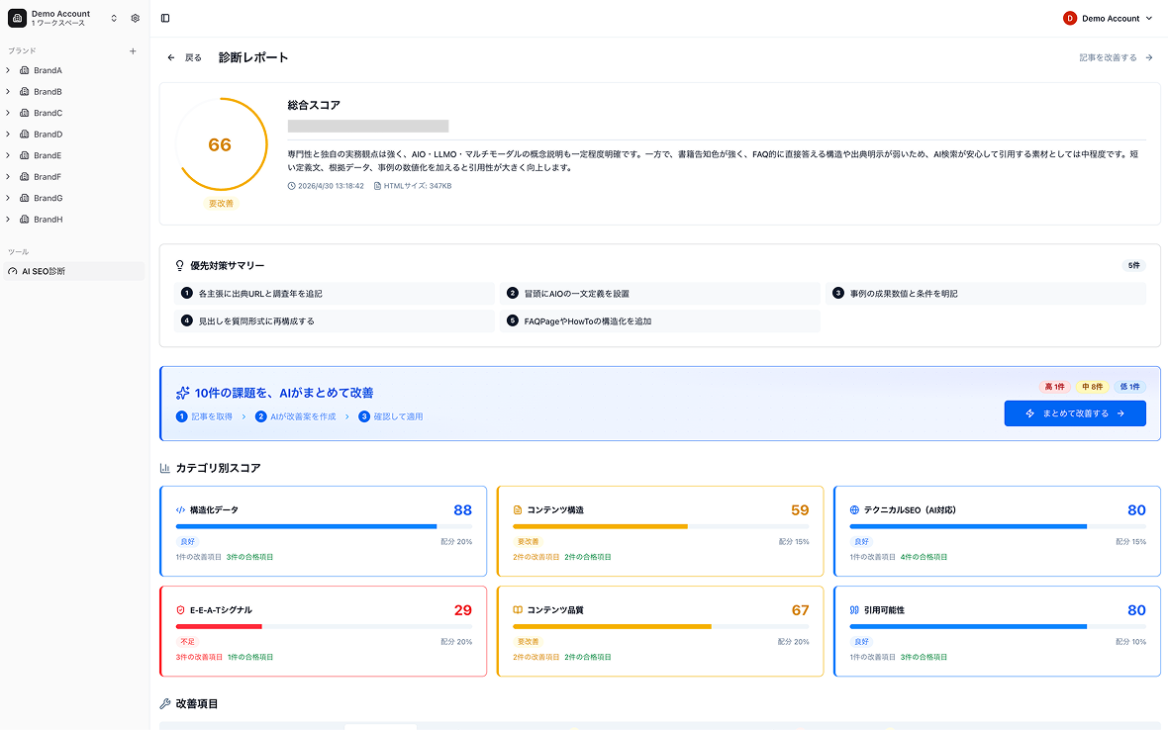Click the 構造化データ score progress bar
Image resolution: width=1168 pixels, height=730 pixels.
coord(324,526)
